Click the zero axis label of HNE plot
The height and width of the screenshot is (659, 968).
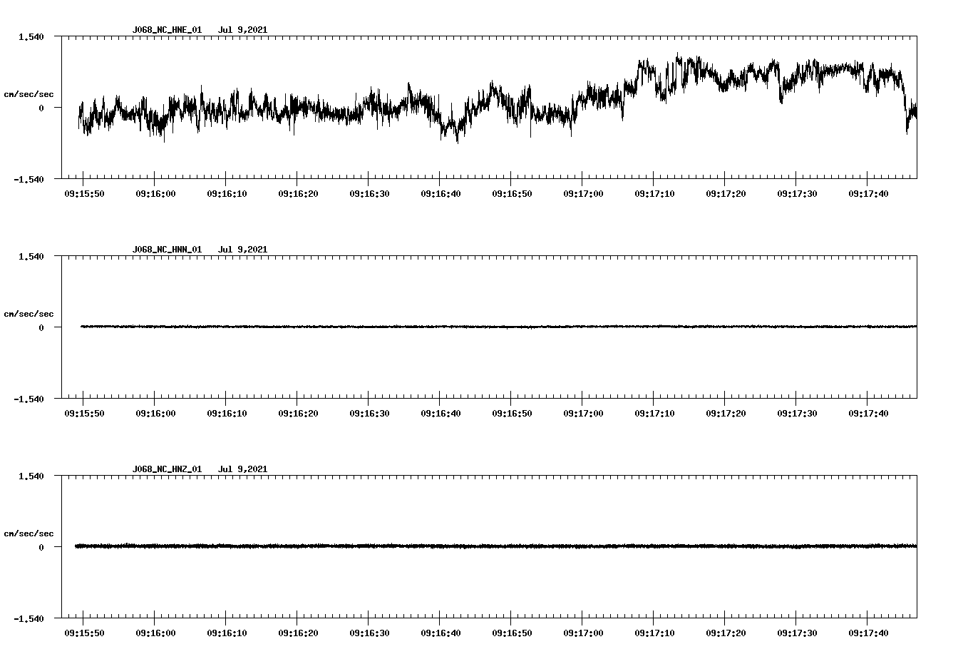point(41,108)
